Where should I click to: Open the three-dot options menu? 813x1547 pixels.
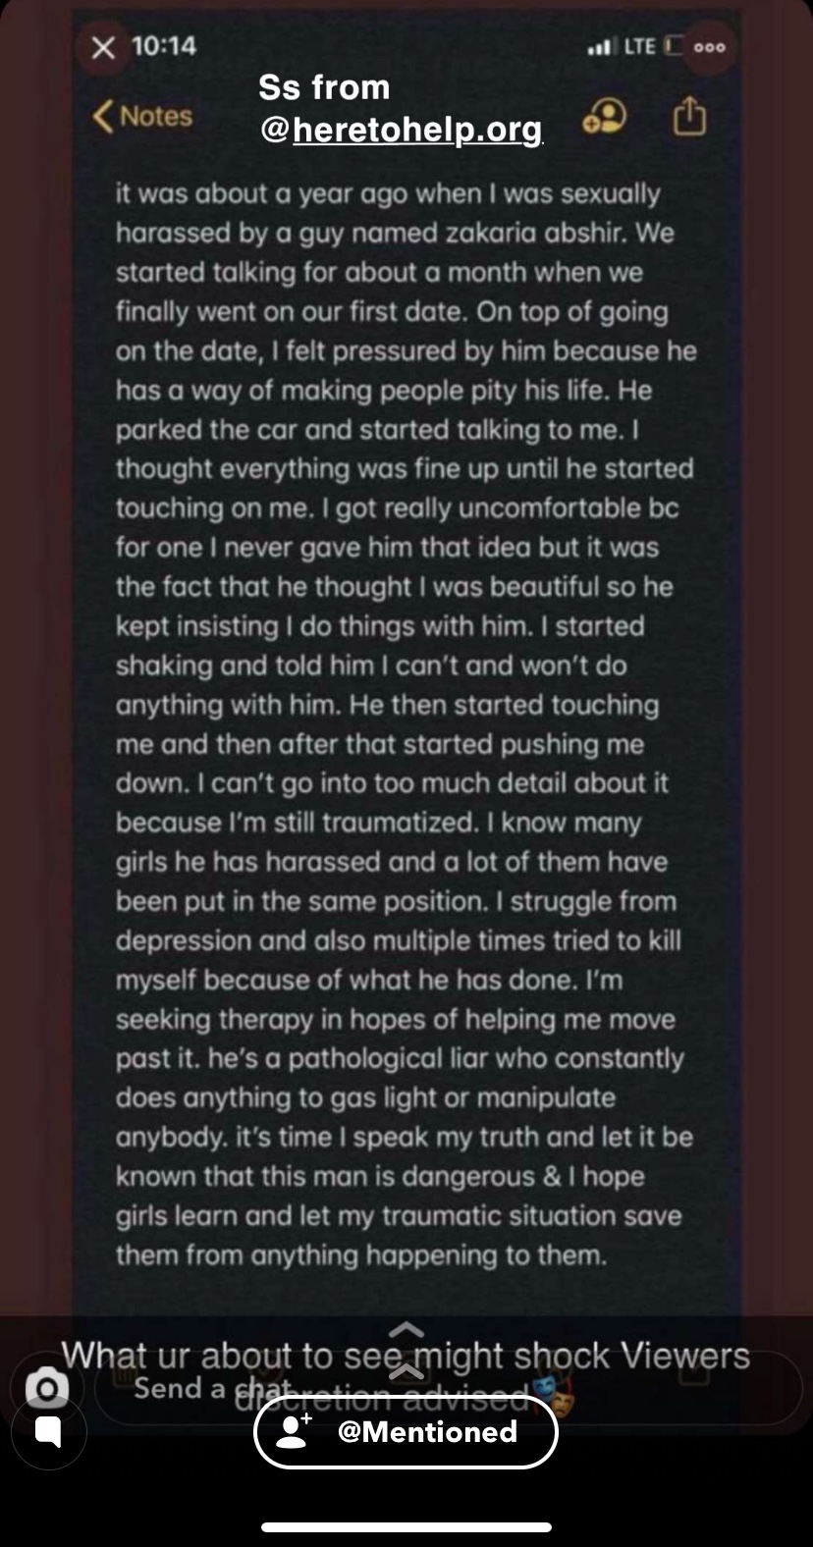[709, 46]
